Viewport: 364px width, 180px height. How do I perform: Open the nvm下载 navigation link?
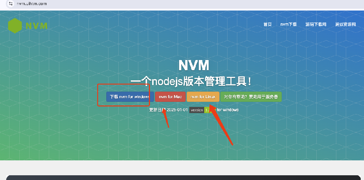click(x=288, y=24)
